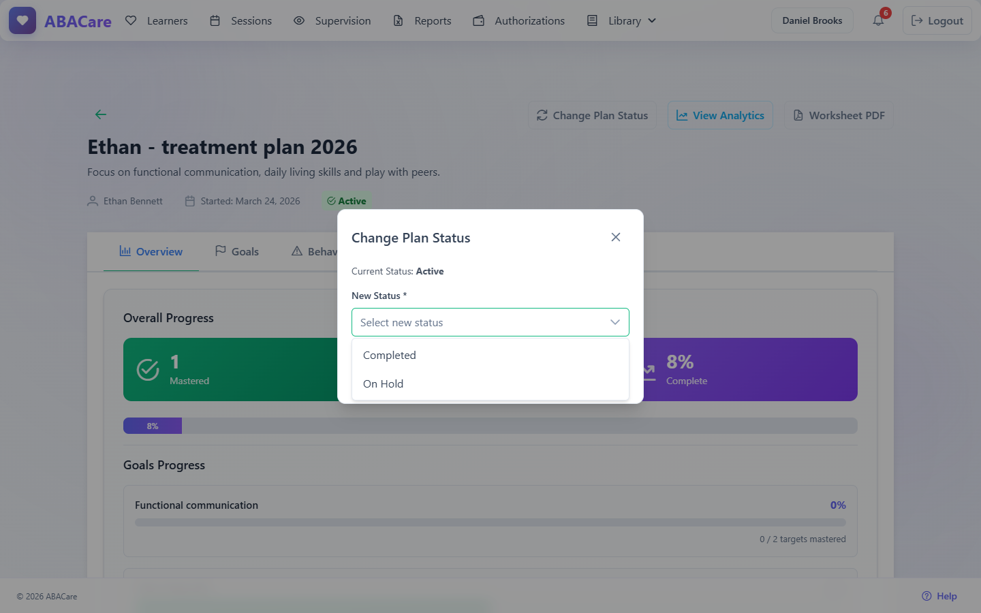Open Reports in the navigation bar
The image size is (981, 613).
tap(422, 20)
